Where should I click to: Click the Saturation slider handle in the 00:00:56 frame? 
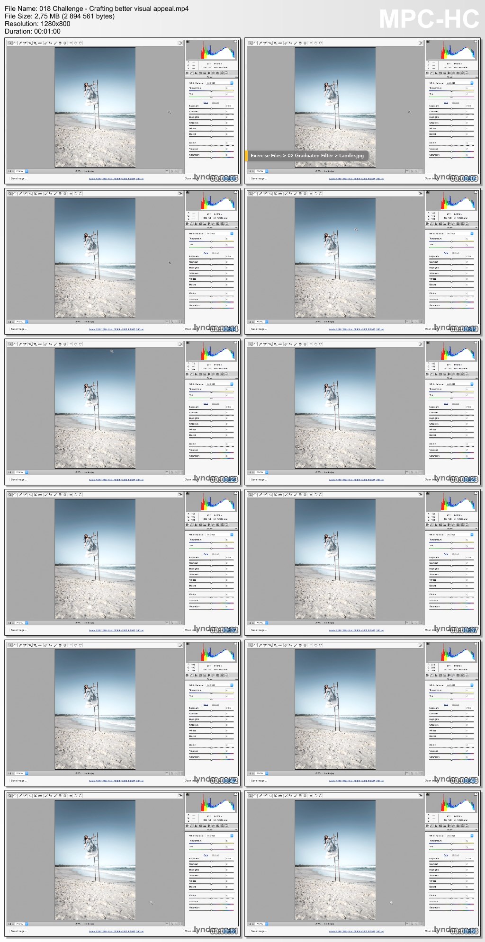coord(451,910)
